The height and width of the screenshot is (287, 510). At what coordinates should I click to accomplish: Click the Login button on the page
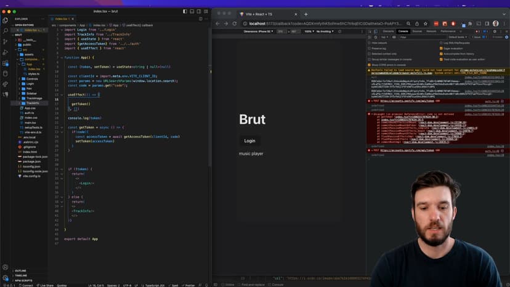[x=249, y=140]
